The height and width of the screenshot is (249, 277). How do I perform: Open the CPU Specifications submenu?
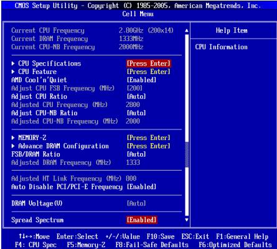point(49,63)
